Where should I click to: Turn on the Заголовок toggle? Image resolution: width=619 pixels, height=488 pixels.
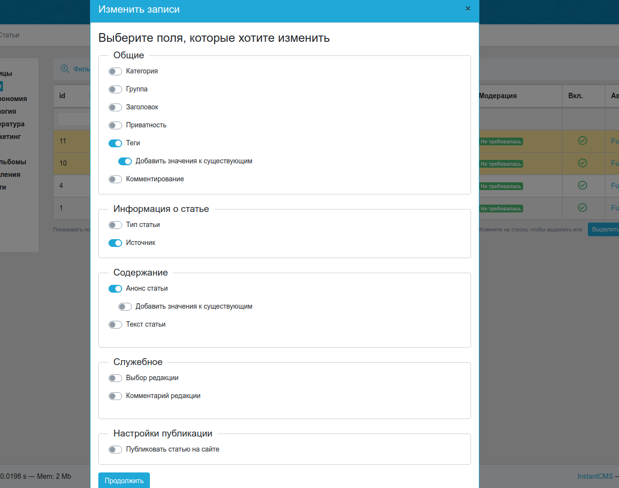tap(115, 107)
